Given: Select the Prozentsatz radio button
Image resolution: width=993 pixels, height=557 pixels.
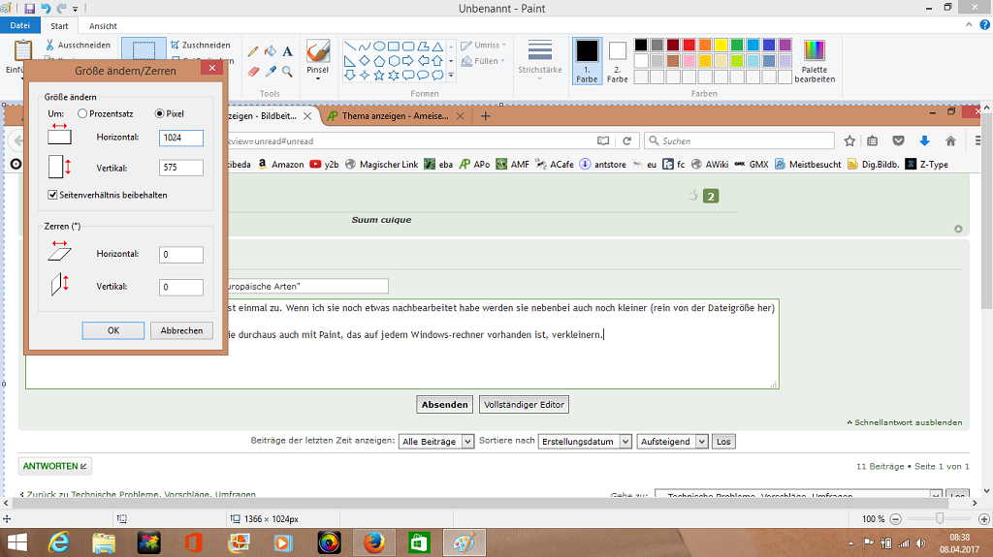Looking at the screenshot, I should tap(82, 113).
